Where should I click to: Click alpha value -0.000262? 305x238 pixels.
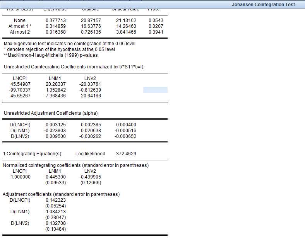tap(90, 136)
